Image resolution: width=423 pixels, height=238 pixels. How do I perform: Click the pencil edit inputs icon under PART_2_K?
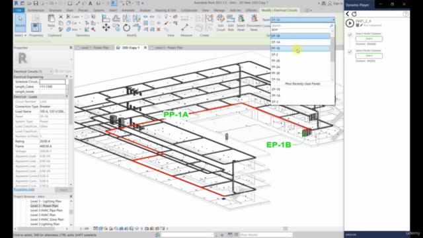point(362,25)
